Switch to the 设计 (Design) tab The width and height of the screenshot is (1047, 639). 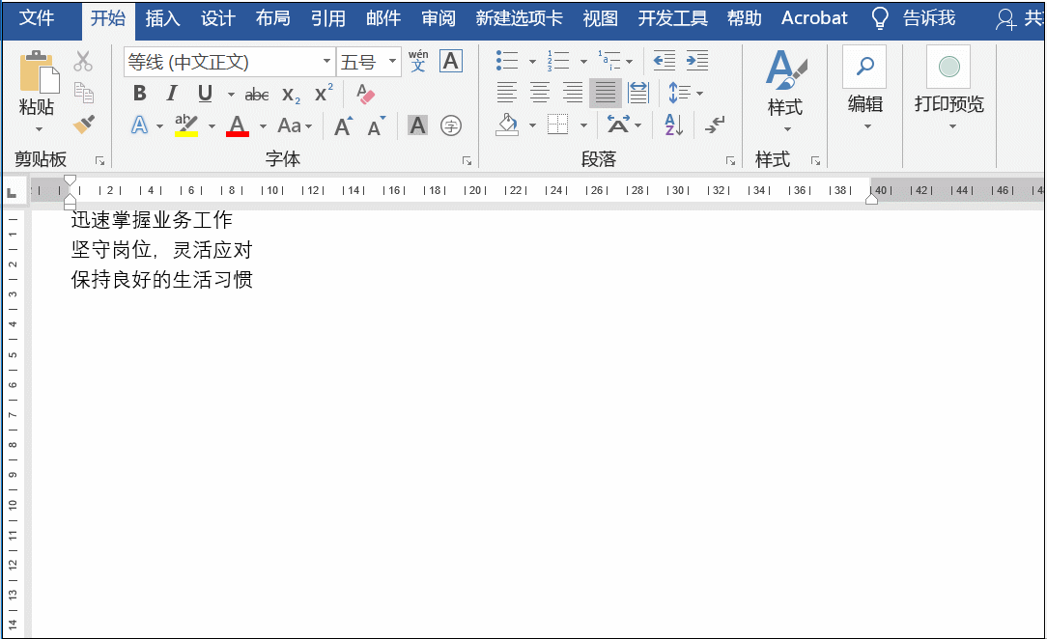[x=217, y=18]
